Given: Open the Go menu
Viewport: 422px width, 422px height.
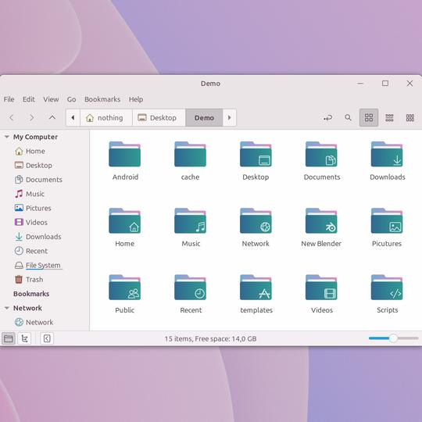Looking at the screenshot, I should click(71, 99).
